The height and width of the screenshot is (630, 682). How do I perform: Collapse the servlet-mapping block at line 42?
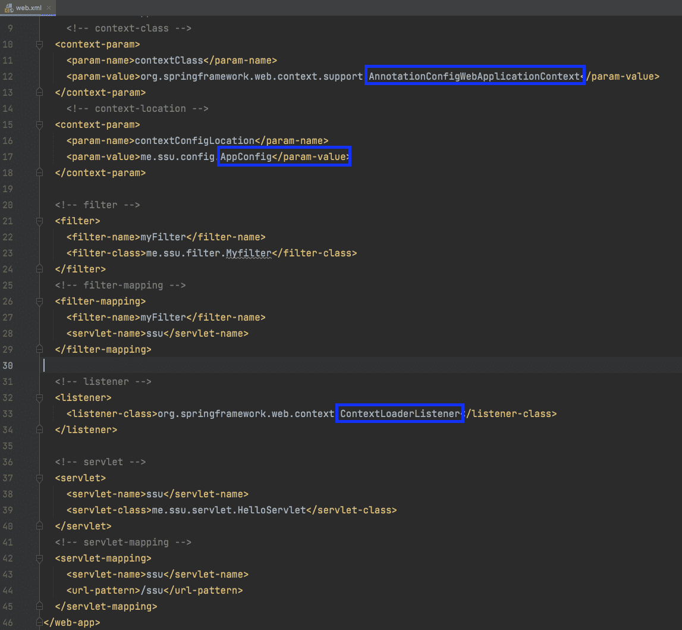tap(40, 558)
